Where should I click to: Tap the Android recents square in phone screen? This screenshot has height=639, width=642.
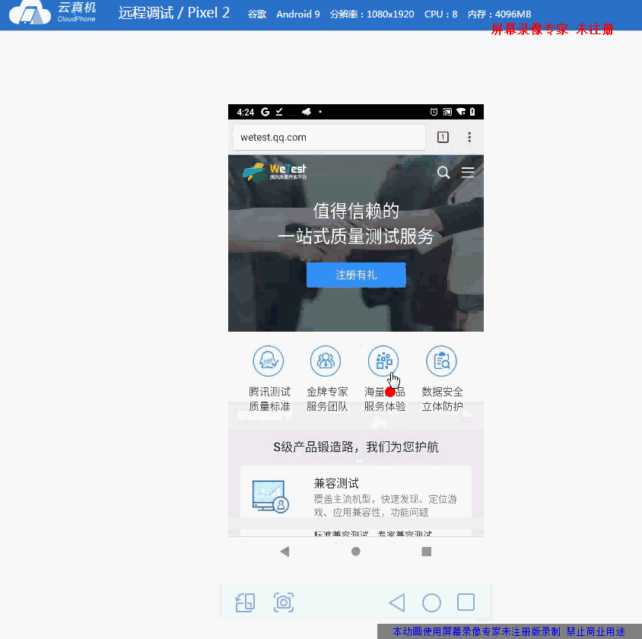tap(427, 552)
